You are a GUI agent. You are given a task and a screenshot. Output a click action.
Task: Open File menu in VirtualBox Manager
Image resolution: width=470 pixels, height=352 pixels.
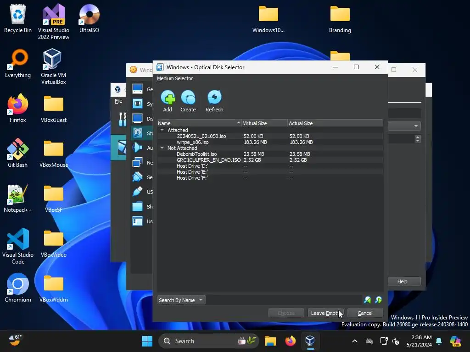tap(118, 101)
